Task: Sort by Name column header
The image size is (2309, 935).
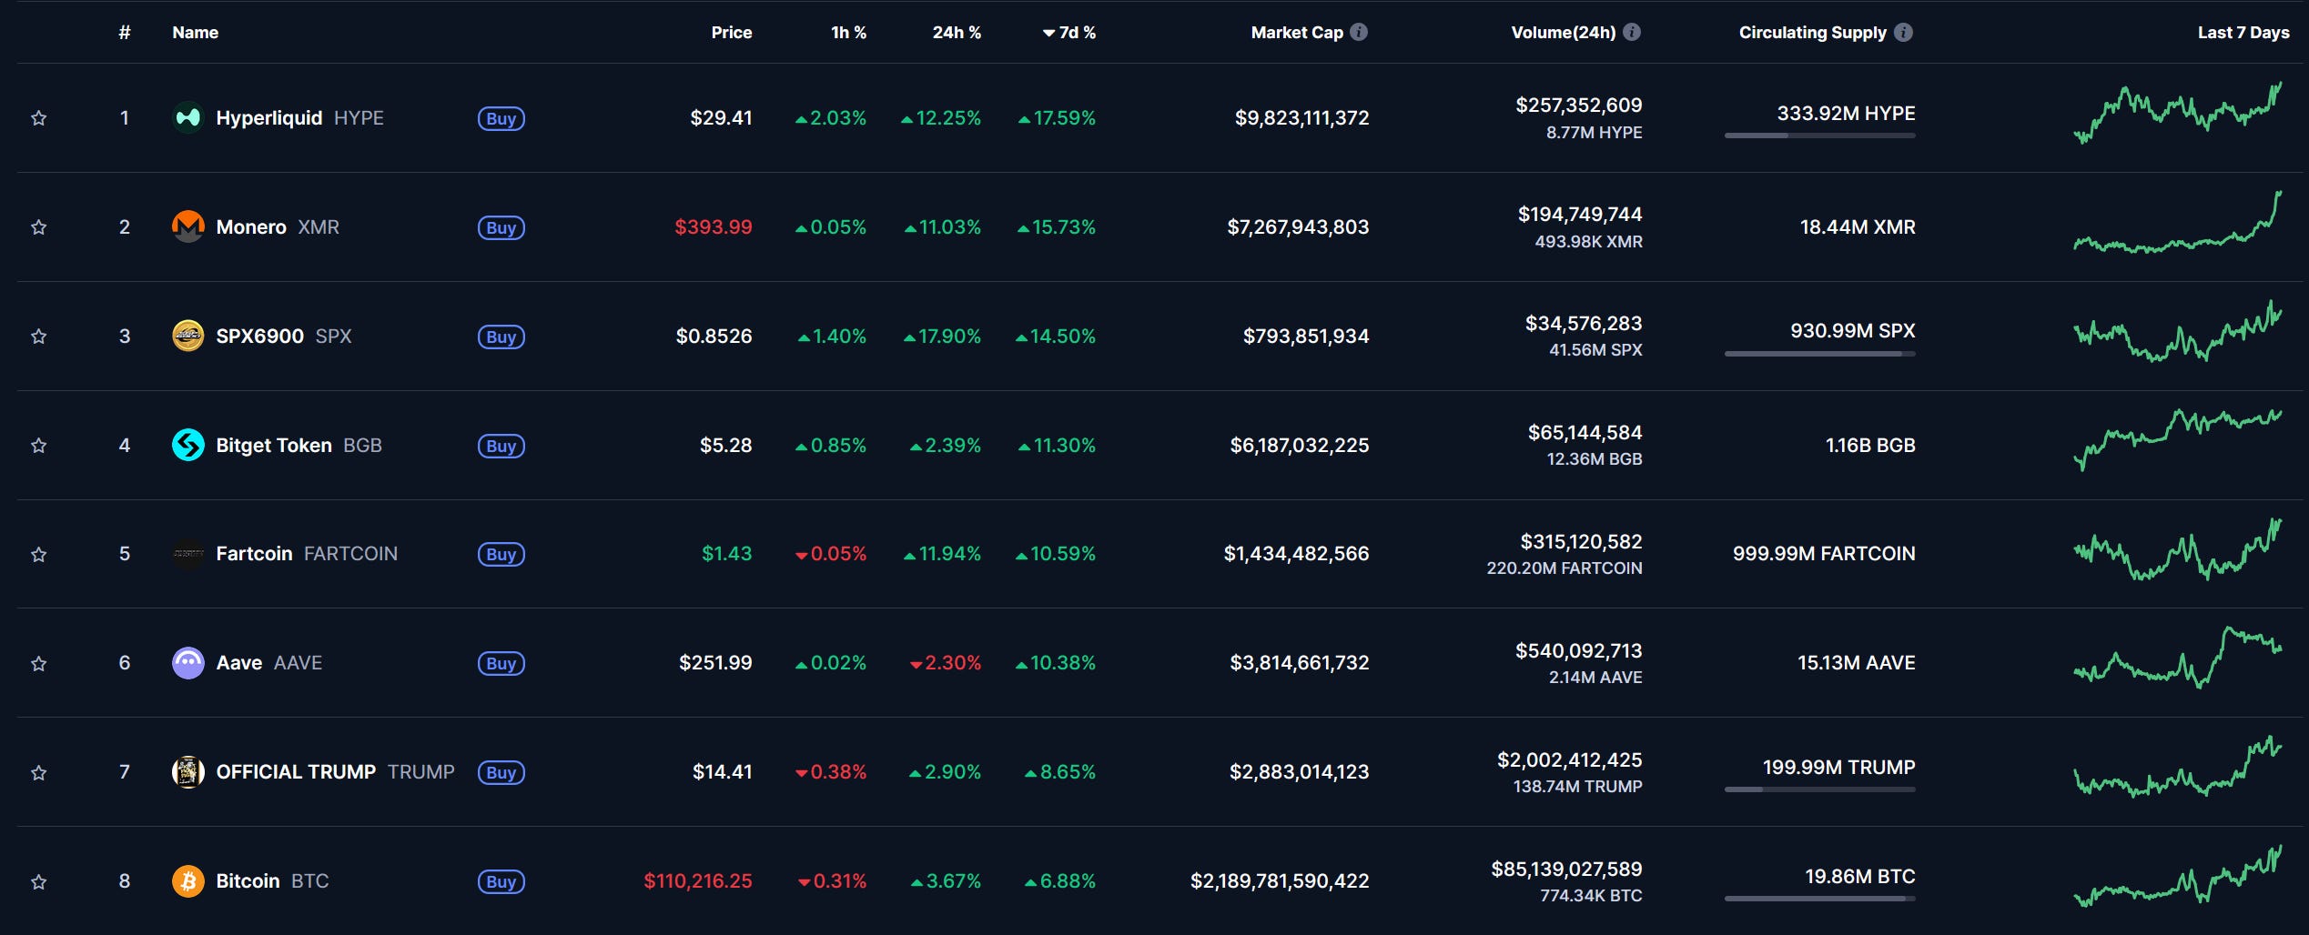Action: (196, 33)
